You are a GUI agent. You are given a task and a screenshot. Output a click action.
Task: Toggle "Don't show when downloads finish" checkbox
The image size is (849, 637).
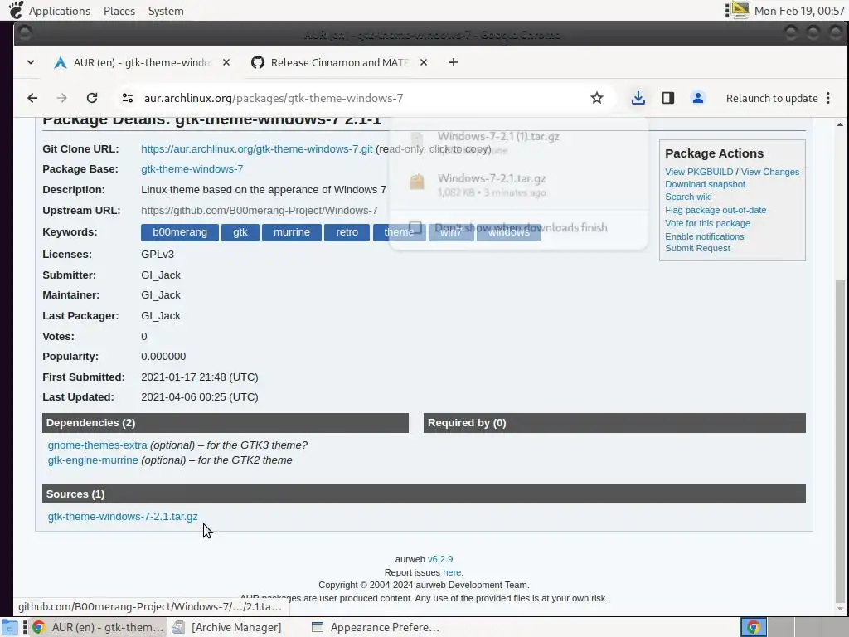click(x=415, y=227)
